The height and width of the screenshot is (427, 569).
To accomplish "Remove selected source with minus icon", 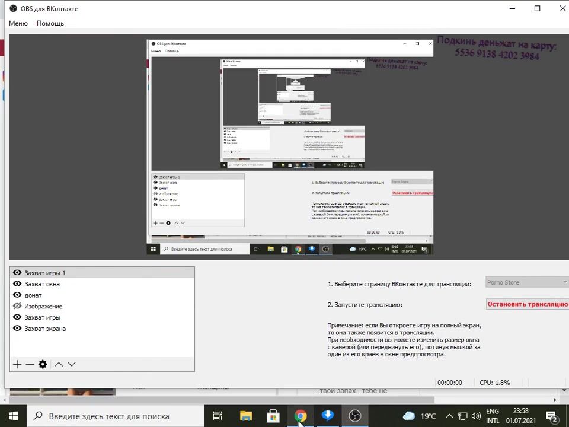I will coord(30,364).
